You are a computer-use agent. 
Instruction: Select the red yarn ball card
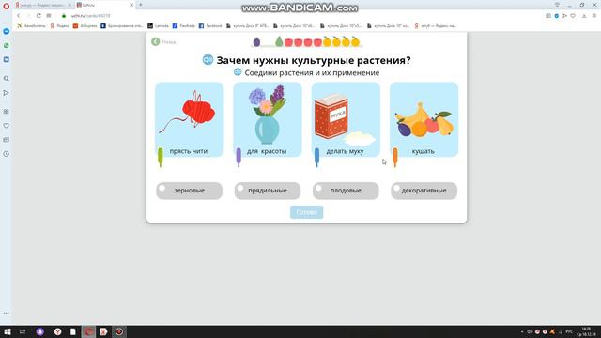(190, 119)
